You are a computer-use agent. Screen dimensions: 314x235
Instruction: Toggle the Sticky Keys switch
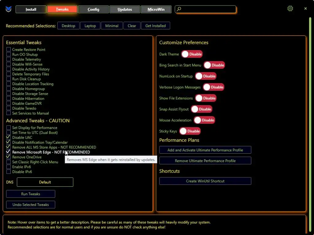coord(190,131)
